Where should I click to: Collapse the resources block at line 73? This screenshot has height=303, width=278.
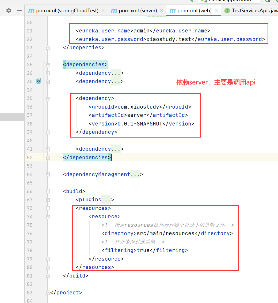coord(48,208)
